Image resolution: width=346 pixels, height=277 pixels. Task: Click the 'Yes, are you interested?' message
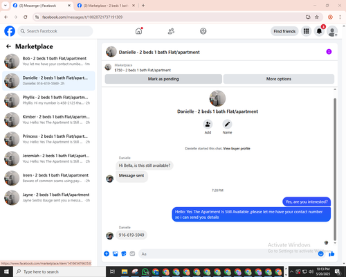pyautogui.click(x=307, y=202)
